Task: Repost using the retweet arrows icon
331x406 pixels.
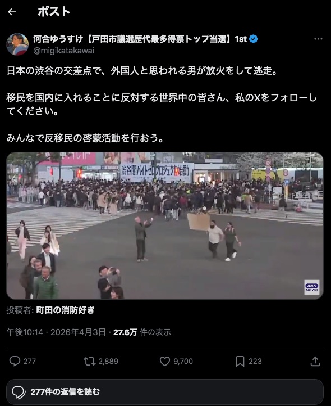Action: 89,361
